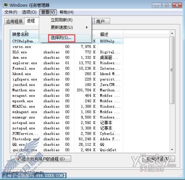This screenshot has height=180, width=185.
Task: Click CPU value 01 for explorer.exe
Action: click(x=67, y=63)
